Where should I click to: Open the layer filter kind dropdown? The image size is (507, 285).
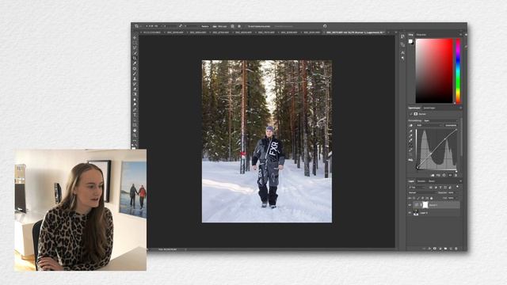click(417, 187)
